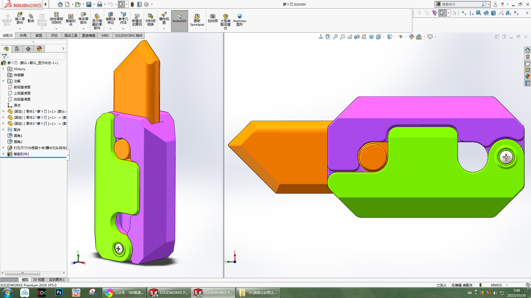Switch to the 直接编辑 tab

tap(89, 36)
